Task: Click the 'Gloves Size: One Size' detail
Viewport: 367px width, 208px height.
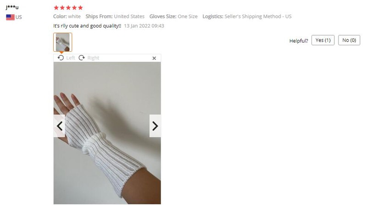Action: pyautogui.click(x=173, y=16)
